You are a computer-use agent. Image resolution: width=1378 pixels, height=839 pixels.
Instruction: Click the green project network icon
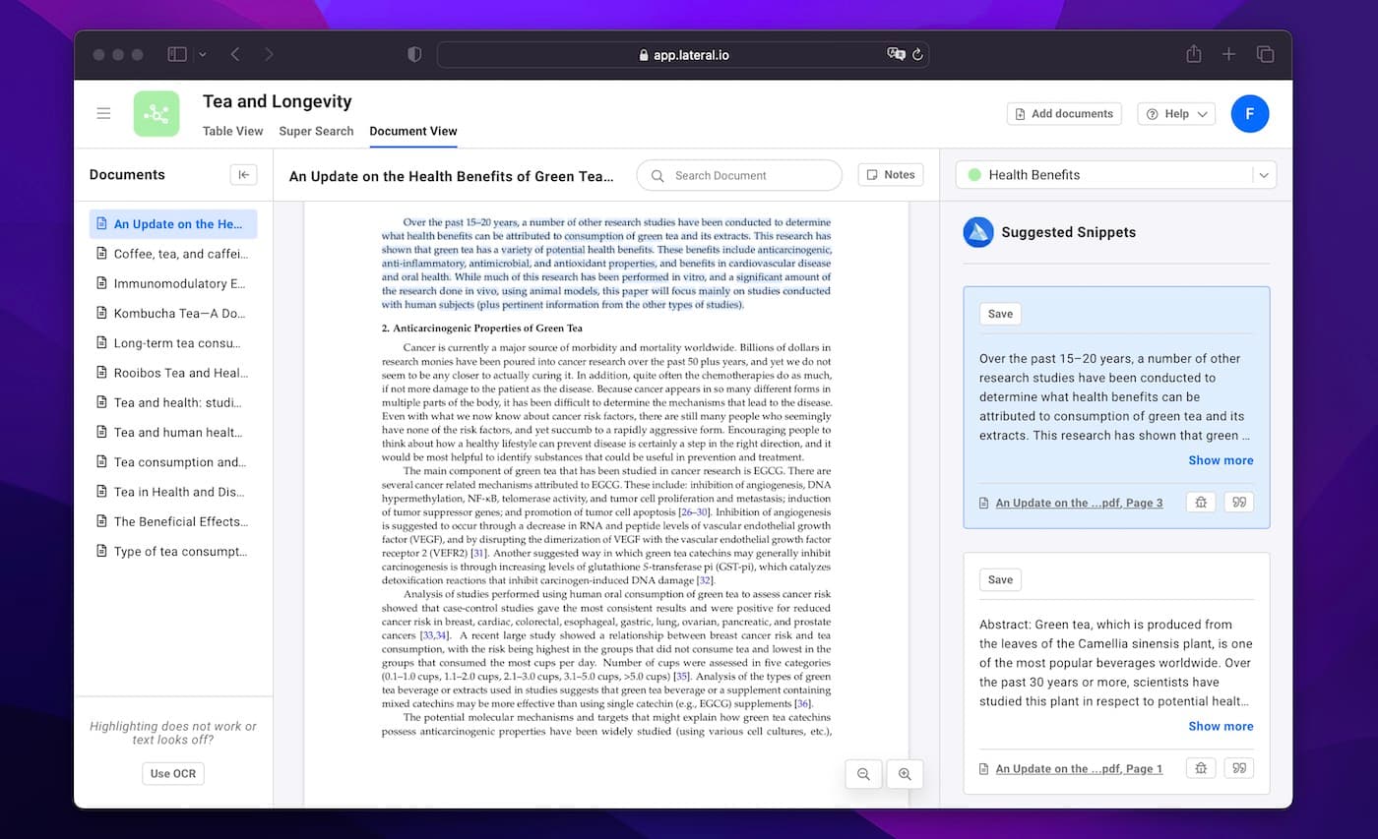point(157,114)
